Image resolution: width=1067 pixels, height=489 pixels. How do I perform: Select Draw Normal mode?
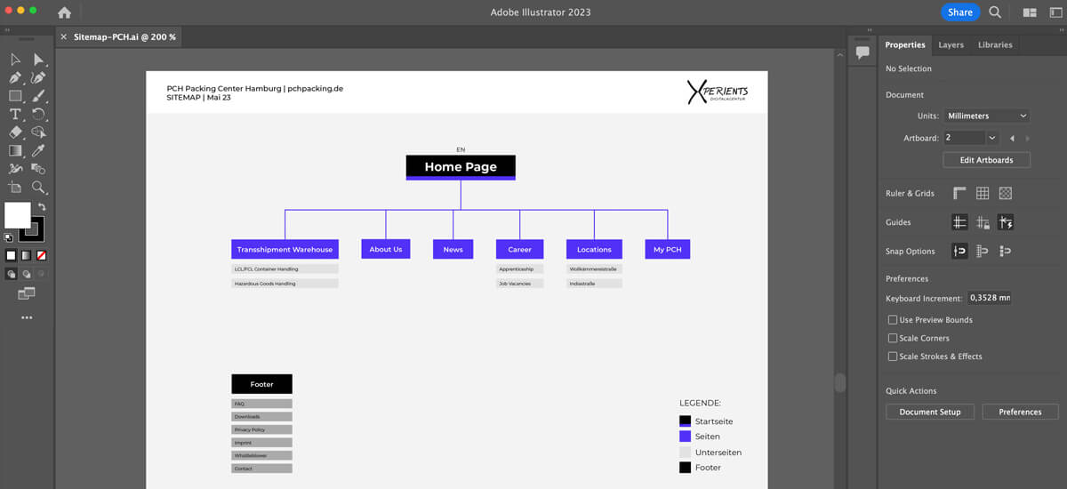[11, 274]
